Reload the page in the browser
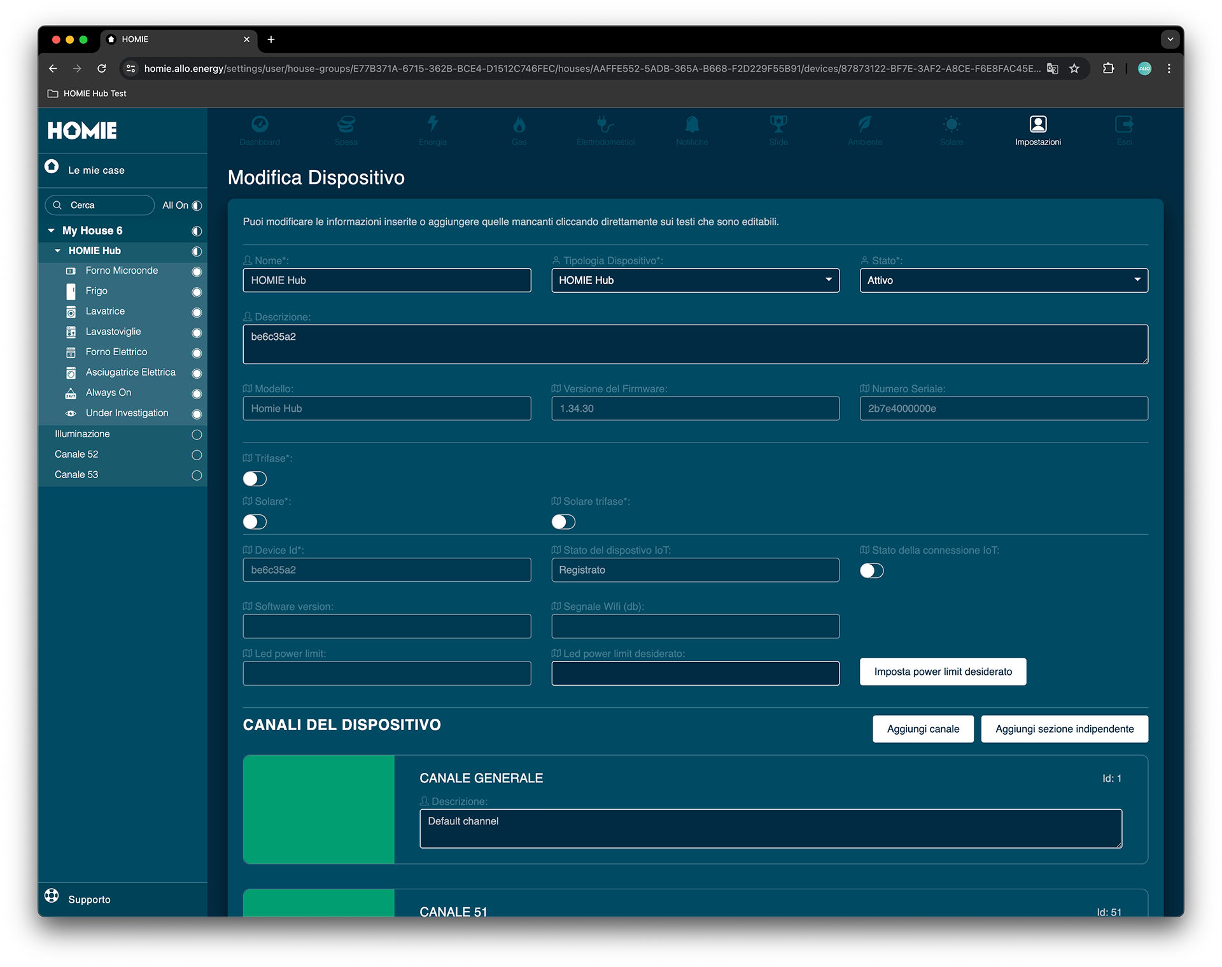Image resolution: width=1222 pixels, height=967 pixels. point(102,68)
